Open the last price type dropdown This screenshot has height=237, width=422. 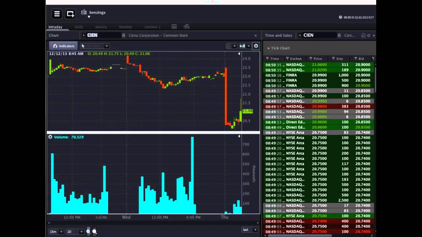coord(250,229)
